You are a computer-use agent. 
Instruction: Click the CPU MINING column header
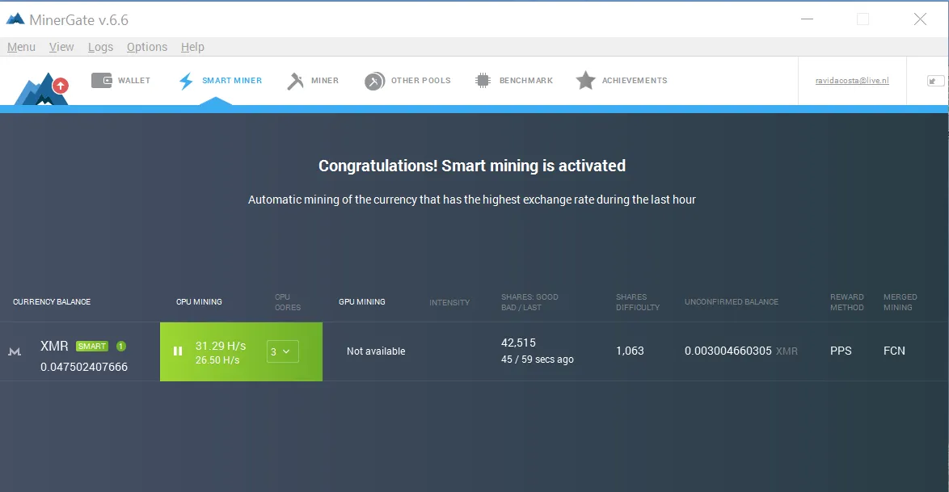(x=199, y=302)
